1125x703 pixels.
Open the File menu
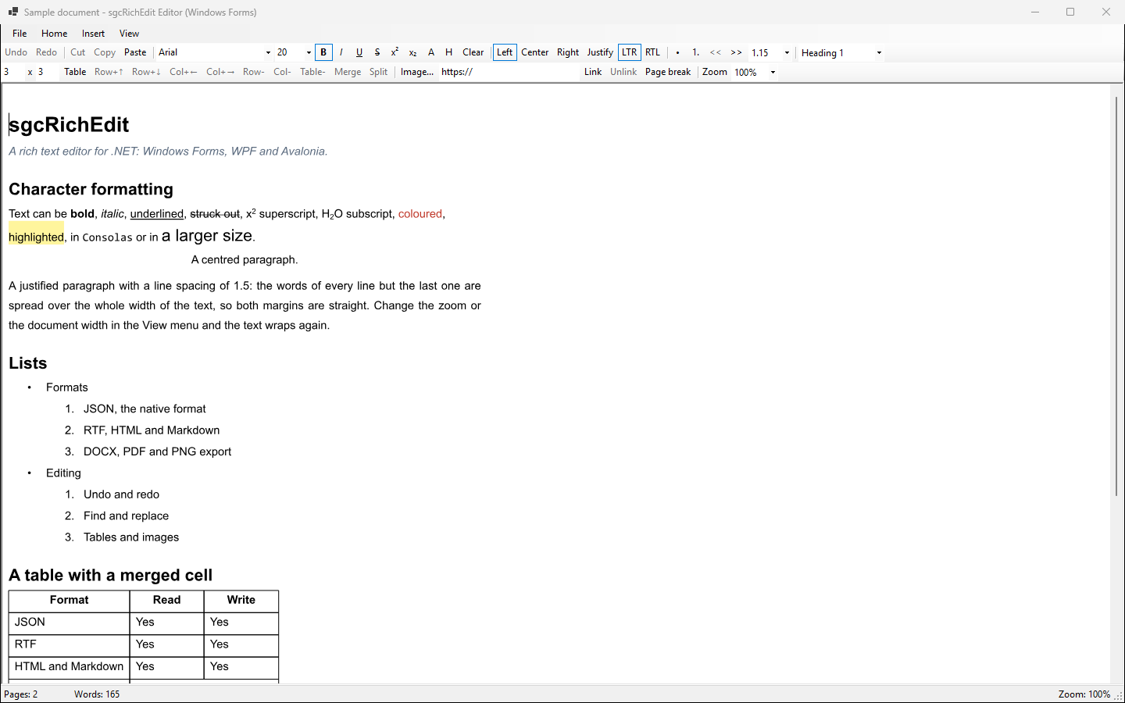click(x=20, y=34)
